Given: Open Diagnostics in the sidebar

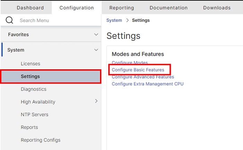Looking at the screenshot, I should point(34,89).
